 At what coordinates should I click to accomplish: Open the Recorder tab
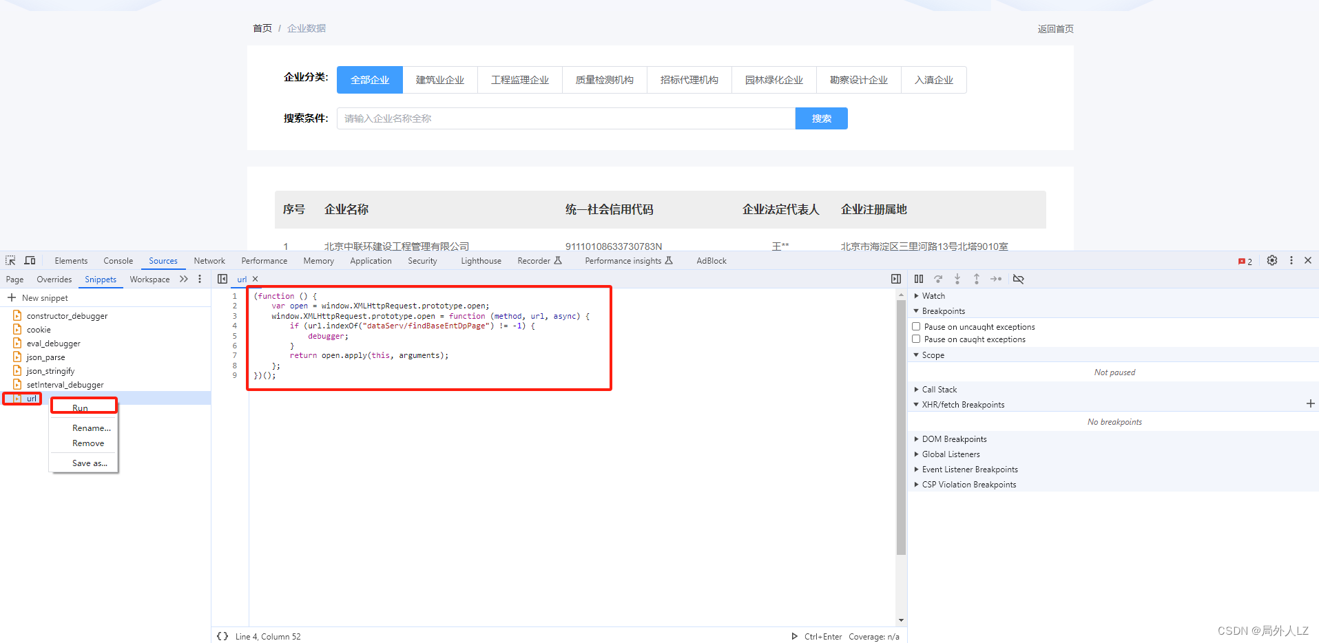(x=539, y=261)
